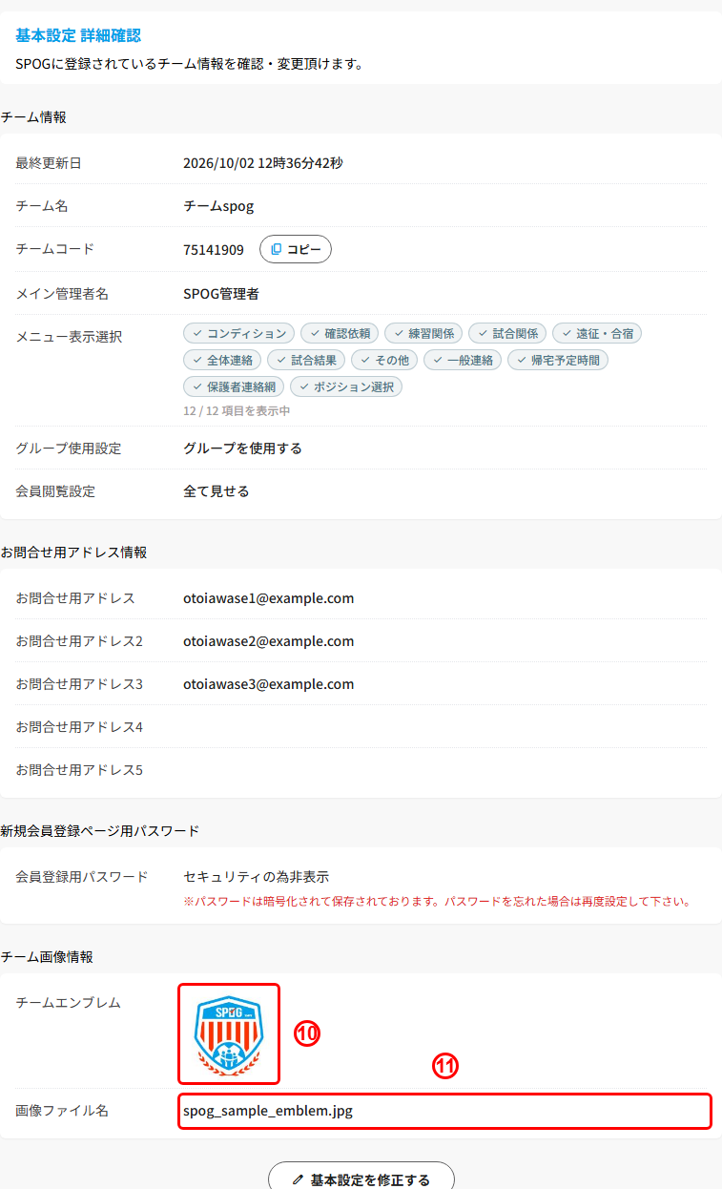This screenshot has width=722, height=1189.
Task: Click file name spog_sample_emblem.jpg
Action: 268,1111
